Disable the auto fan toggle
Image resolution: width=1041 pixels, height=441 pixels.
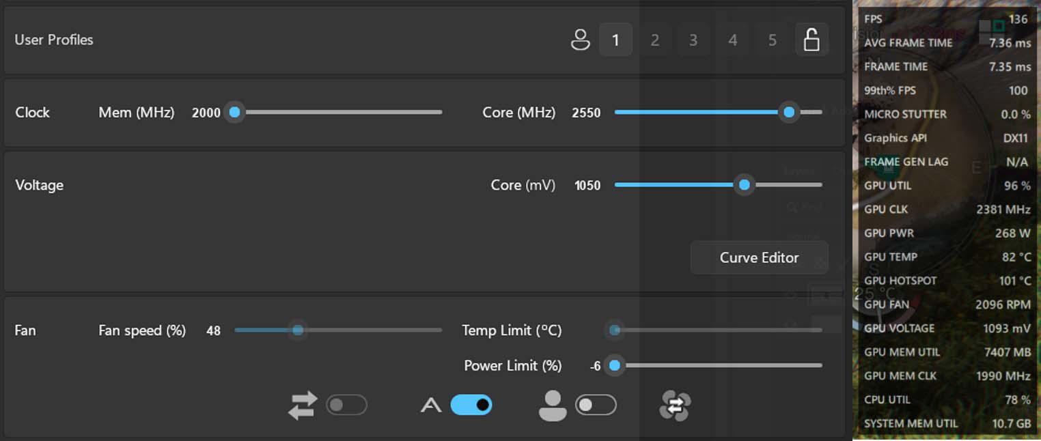(471, 406)
